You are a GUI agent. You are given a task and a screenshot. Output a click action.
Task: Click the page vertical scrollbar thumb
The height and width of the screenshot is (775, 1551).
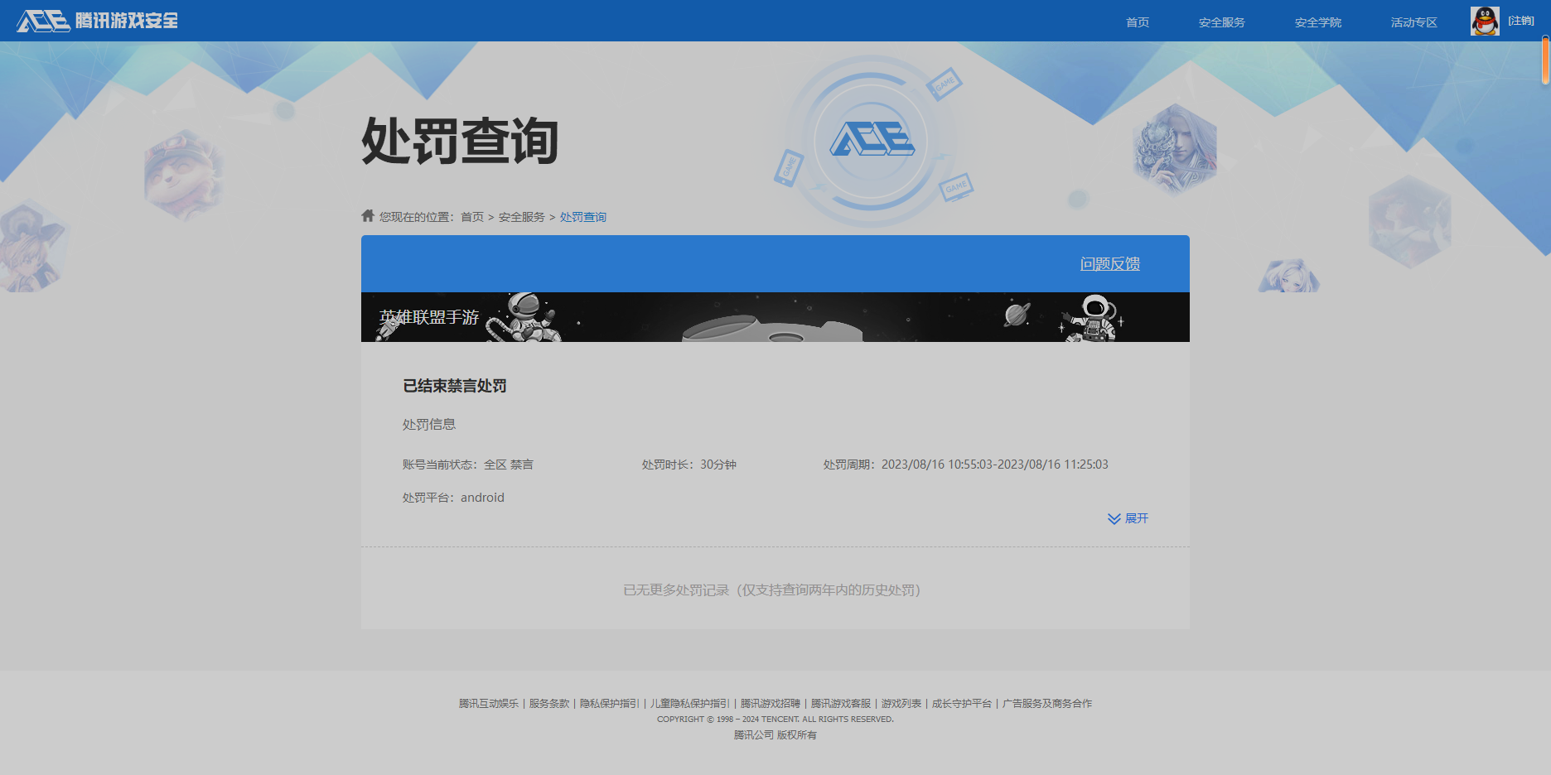click(x=1546, y=60)
